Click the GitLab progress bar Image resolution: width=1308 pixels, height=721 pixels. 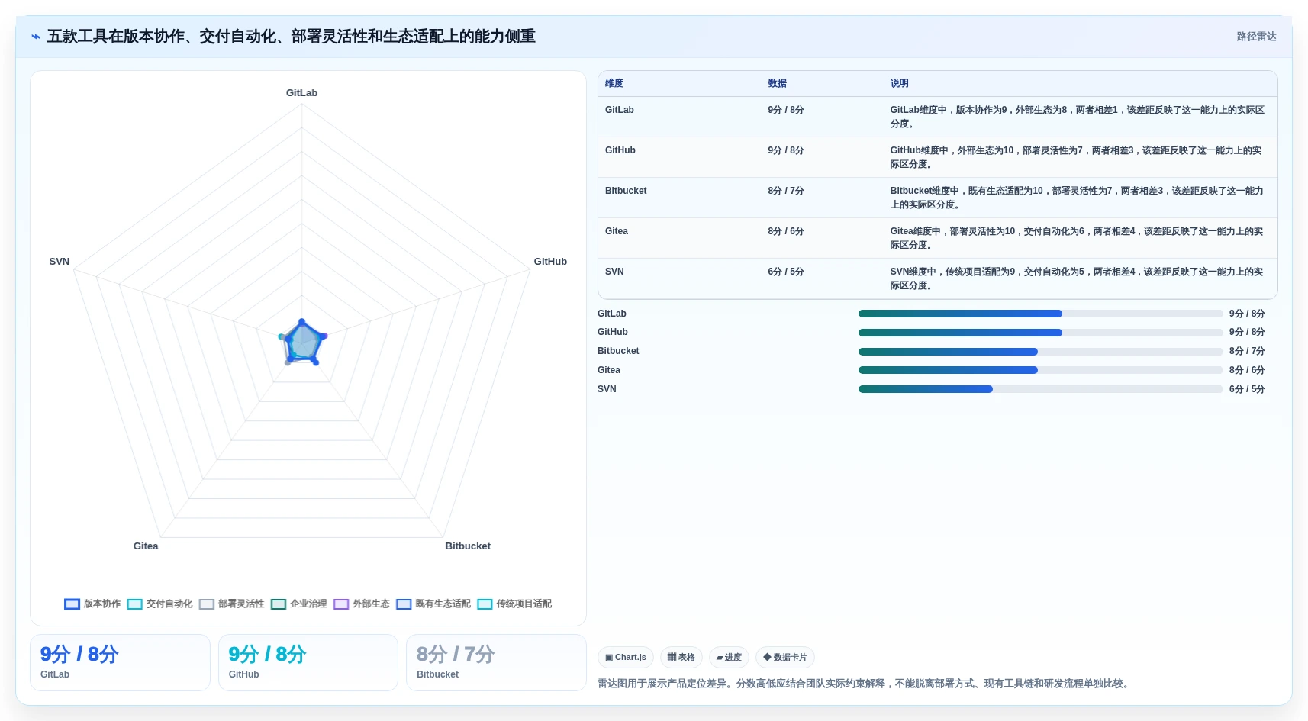[x=1040, y=314]
